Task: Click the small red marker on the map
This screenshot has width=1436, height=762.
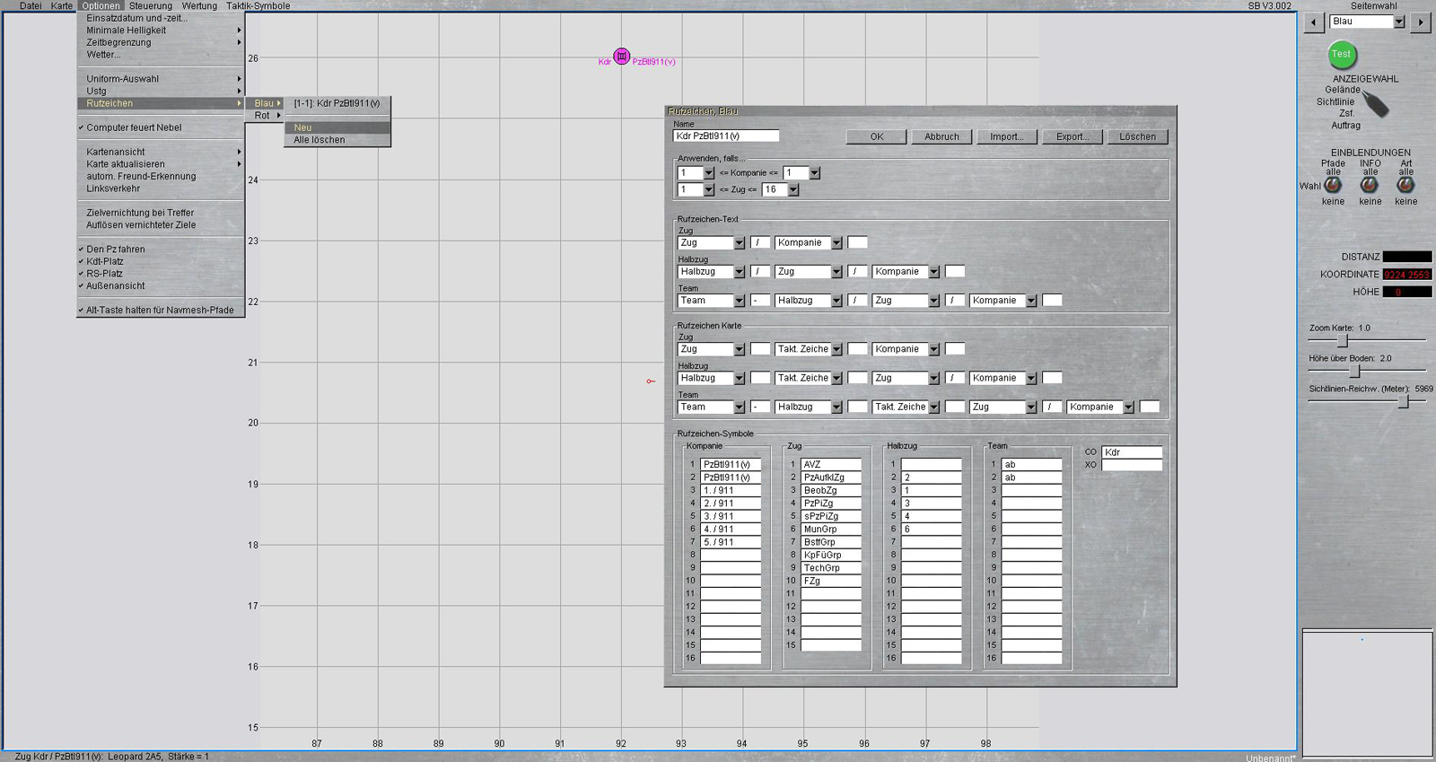Action: click(650, 381)
